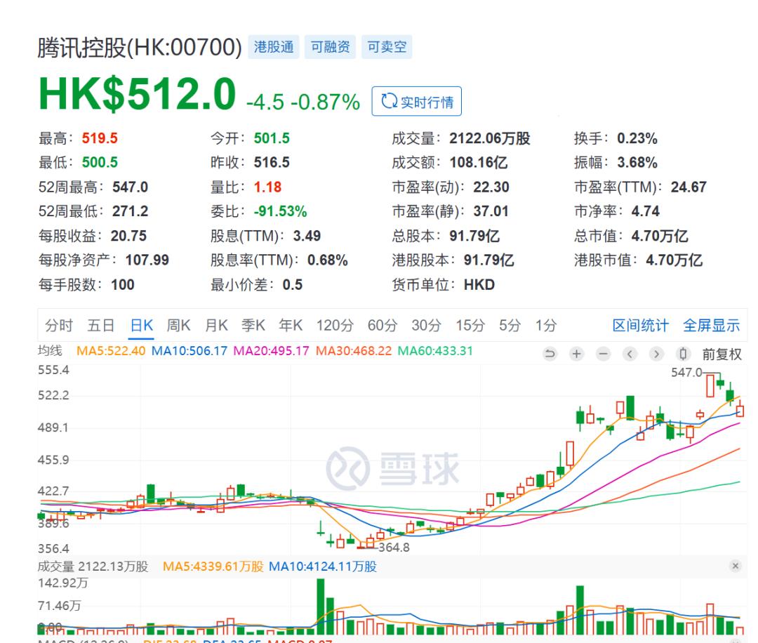The width and height of the screenshot is (758, 643).
Task: Close the volume indicator panel
Action: pos(735,566)
